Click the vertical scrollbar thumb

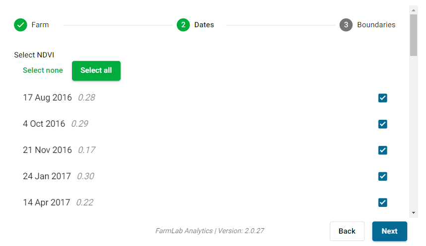[414, 35]
